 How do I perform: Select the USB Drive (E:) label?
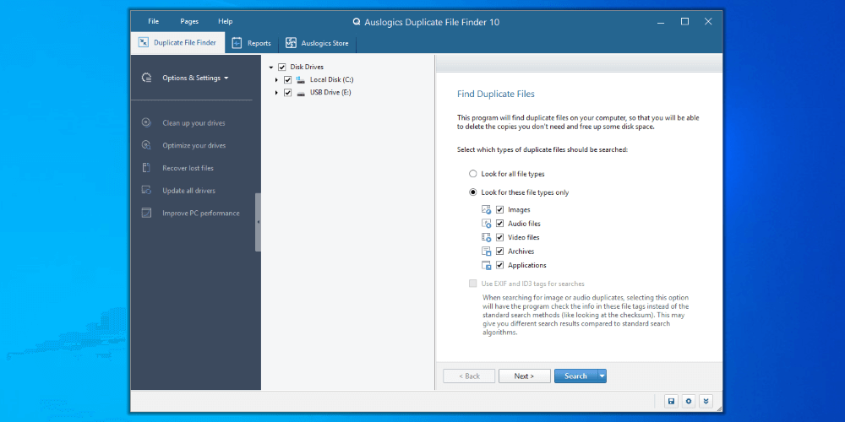tap(330, 93)
